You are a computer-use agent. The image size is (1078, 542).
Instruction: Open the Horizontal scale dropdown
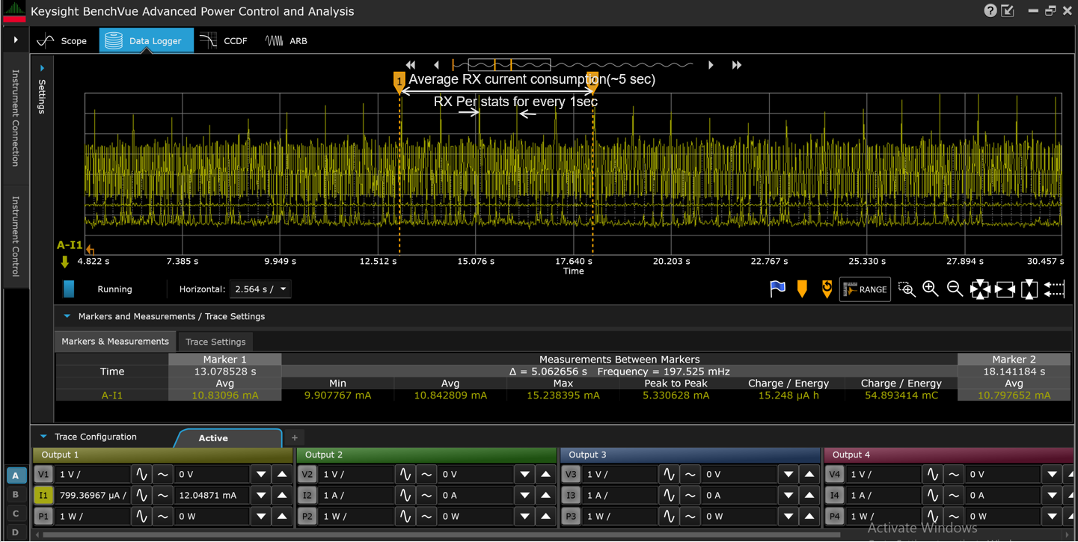point(260,289)
